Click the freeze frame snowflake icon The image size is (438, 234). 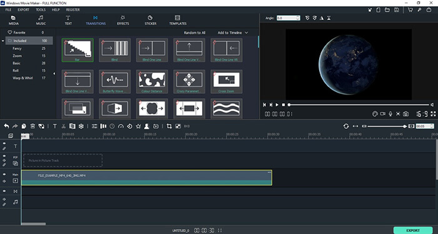tap(81, 126)
